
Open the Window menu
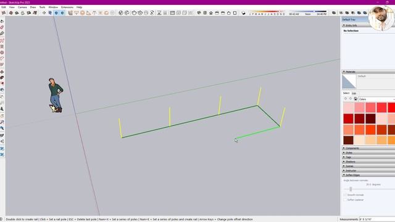coord(53,7)
